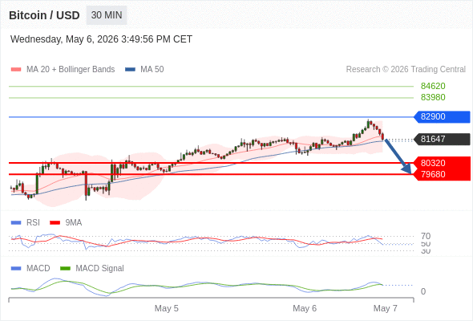Click the May 5 date axis label
Image resolution: width=473 pixels, height=321 pixels.
click(167, 308)
